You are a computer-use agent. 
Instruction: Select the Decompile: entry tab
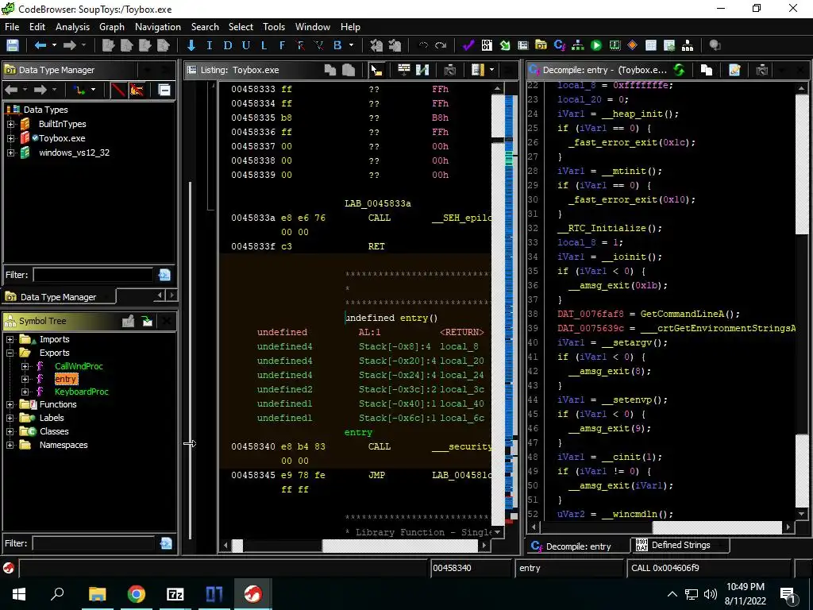578,546
